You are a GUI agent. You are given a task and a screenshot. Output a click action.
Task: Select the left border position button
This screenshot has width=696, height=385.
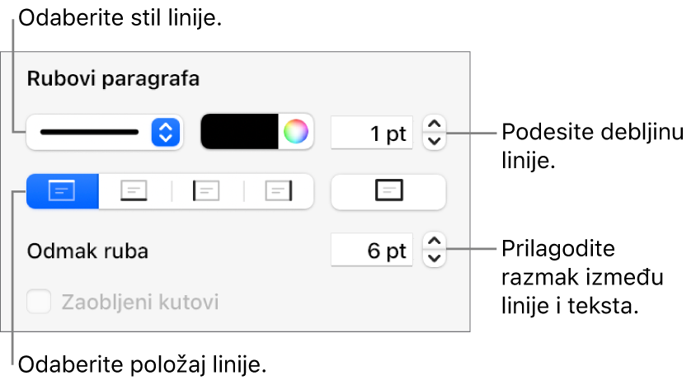[x=207, y=190]
